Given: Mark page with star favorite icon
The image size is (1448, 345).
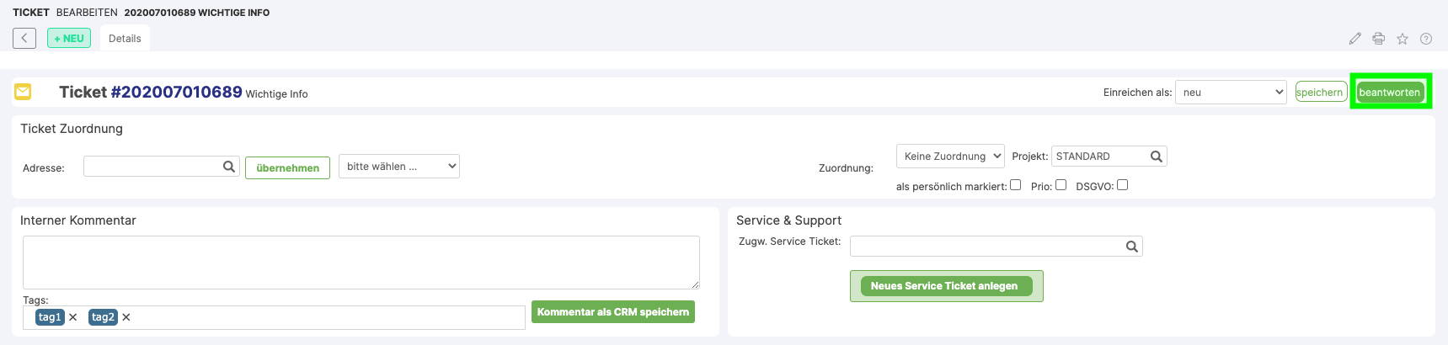Looking at the screenshot, I should [1403, 39].
